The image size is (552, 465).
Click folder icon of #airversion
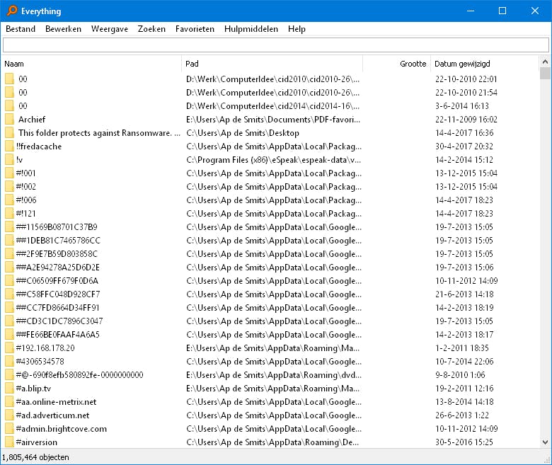(x=9, y=442)
